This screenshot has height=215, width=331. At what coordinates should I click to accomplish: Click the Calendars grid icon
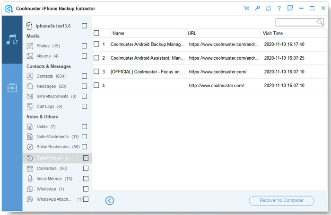(30, 169)
